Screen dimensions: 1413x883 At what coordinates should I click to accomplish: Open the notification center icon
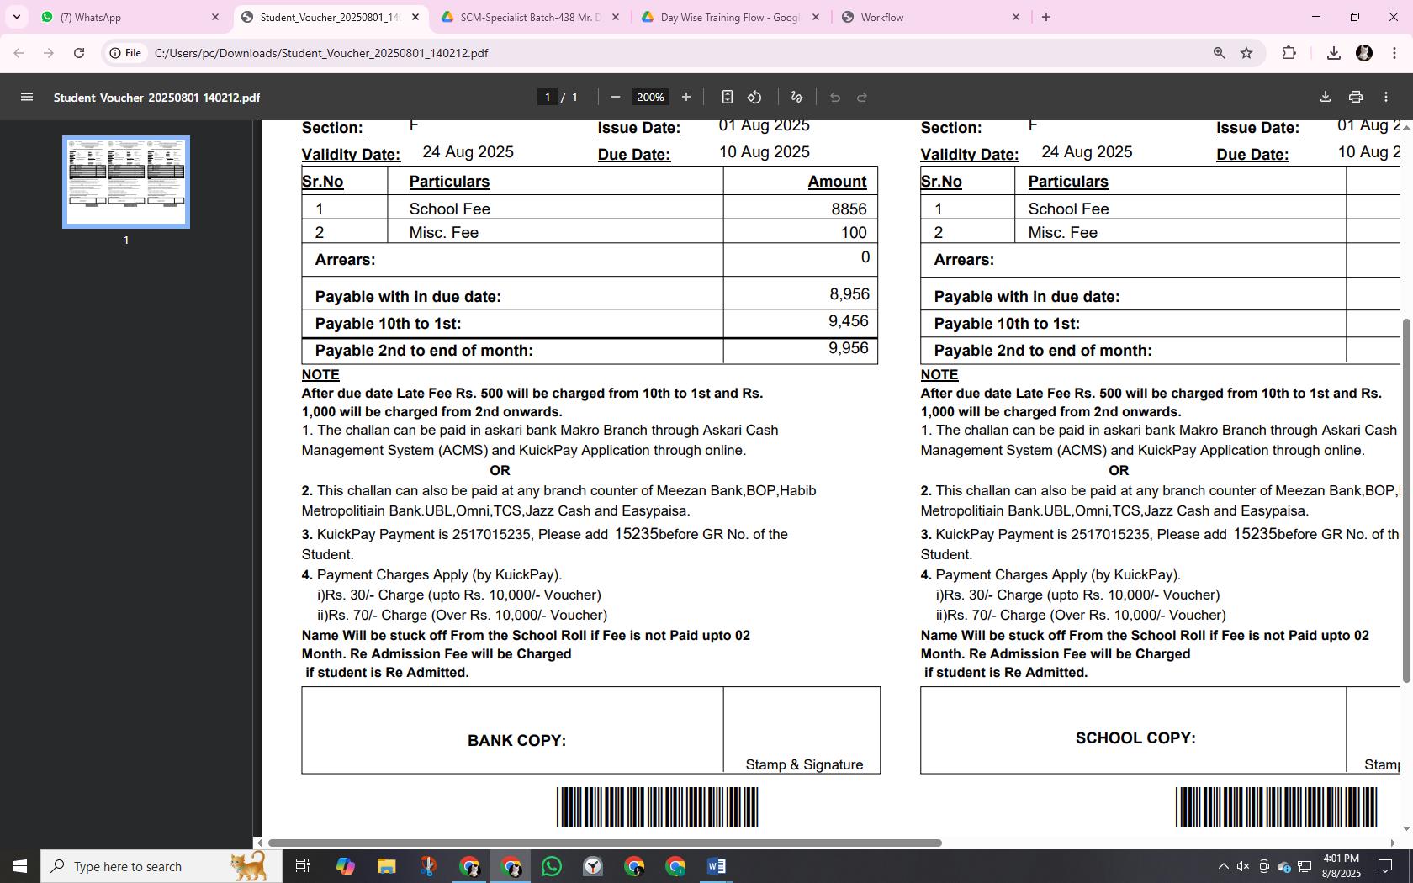[1384, 866]
